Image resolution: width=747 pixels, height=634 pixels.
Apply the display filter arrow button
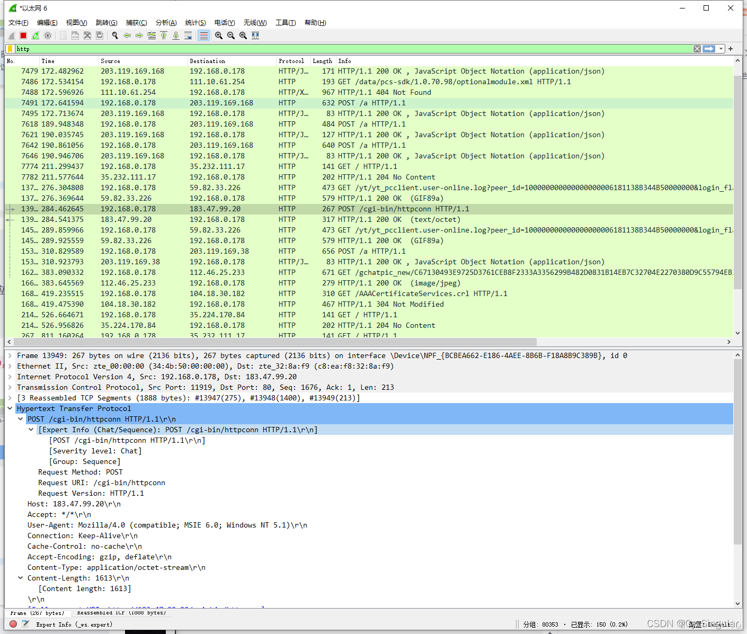pyautogui.click(x=709, y=49)
